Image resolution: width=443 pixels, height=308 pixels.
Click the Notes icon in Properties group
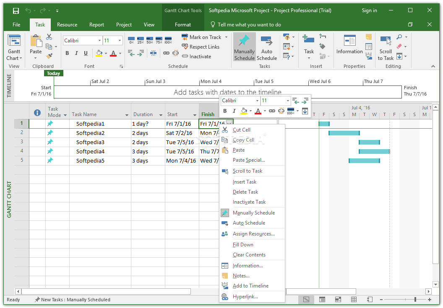point(369,37)
